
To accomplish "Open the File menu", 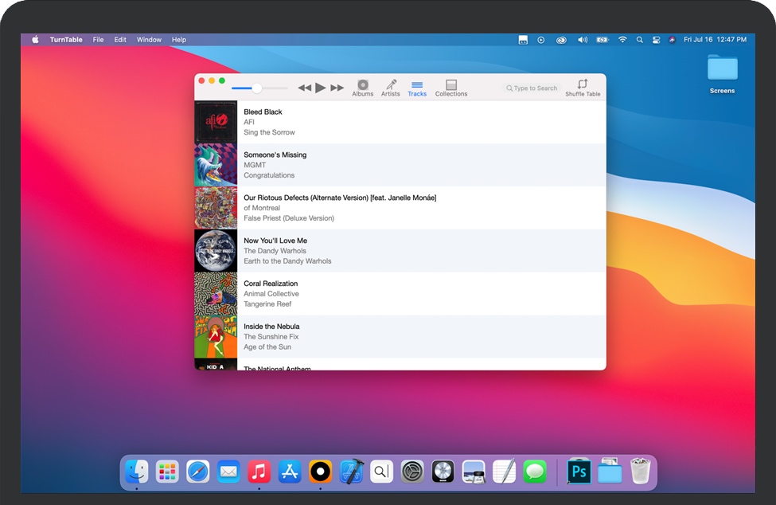I will (98, 40).
